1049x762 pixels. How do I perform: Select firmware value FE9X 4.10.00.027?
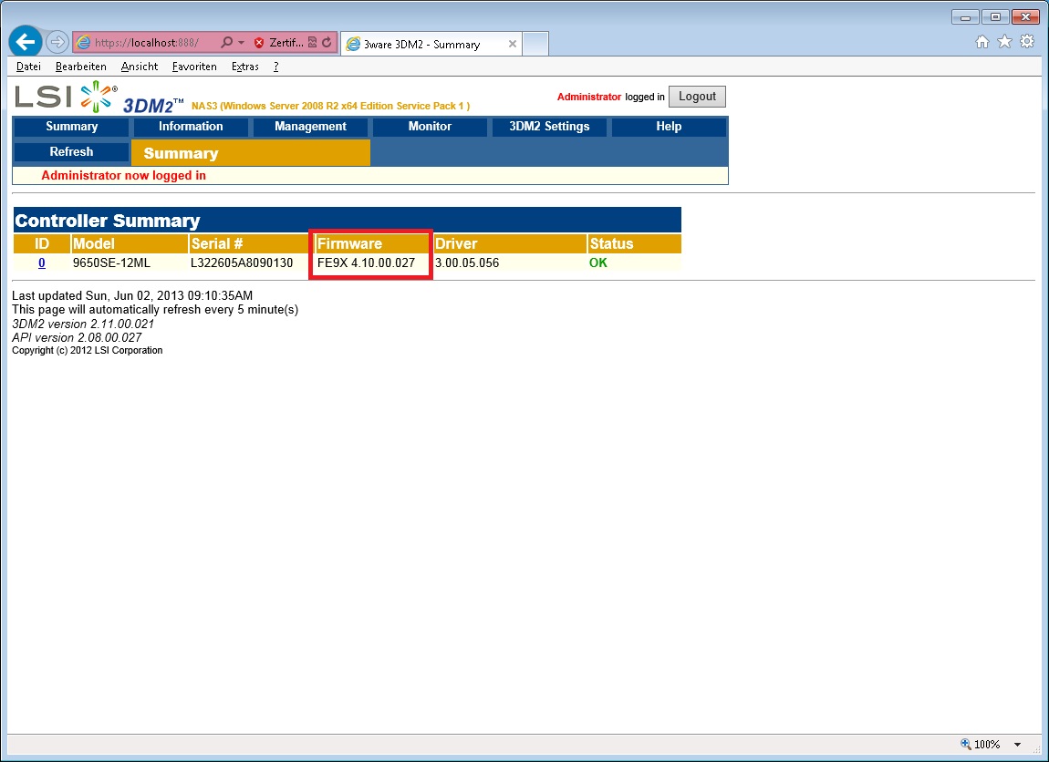[x=366, y=263]
